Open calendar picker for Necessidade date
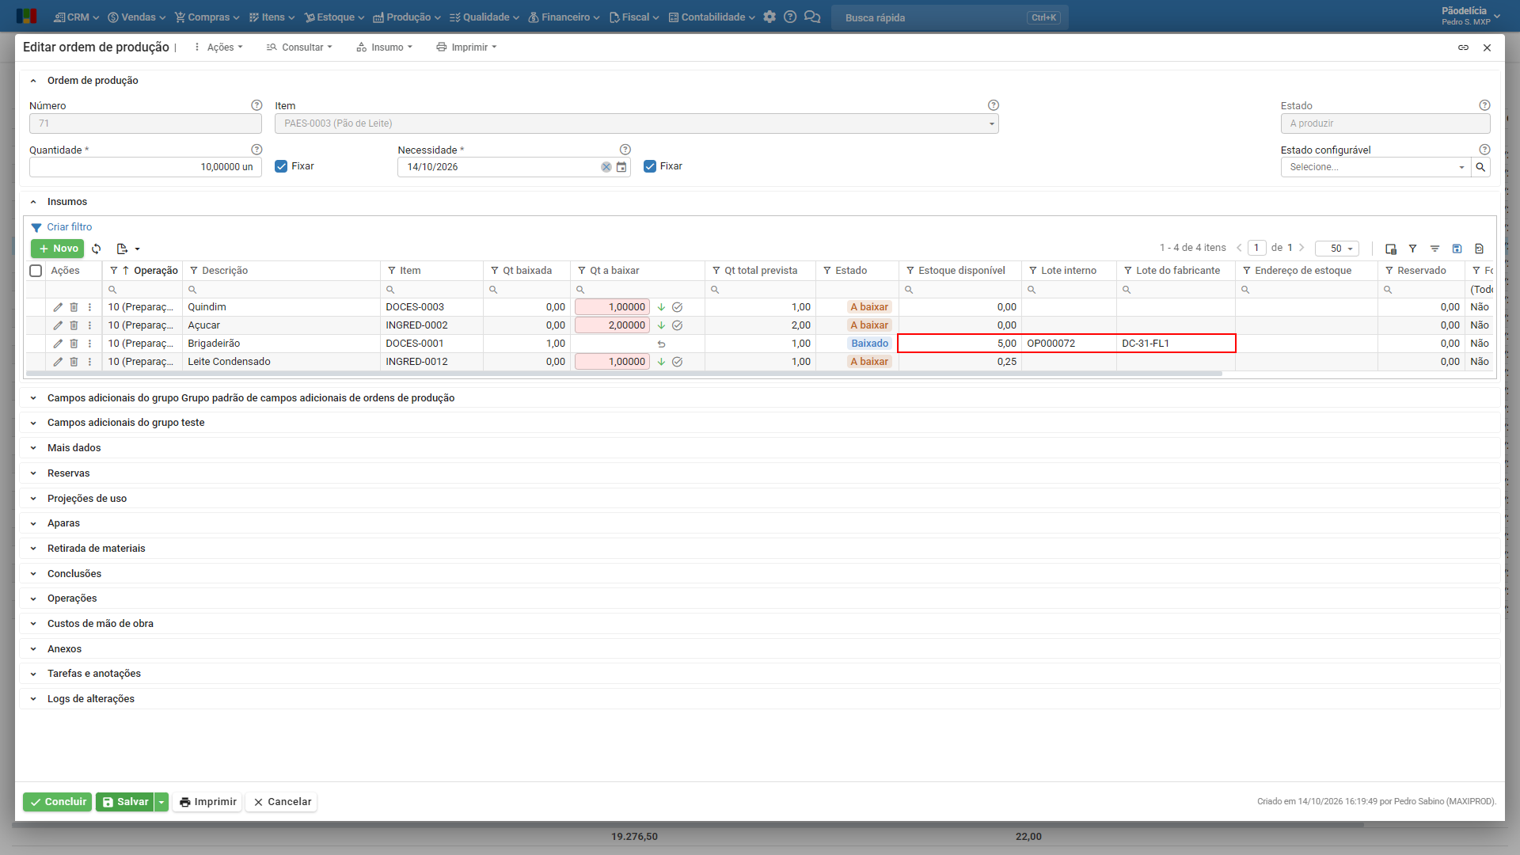The height and width of the screenshot is (855, 1520). [621, 167]
